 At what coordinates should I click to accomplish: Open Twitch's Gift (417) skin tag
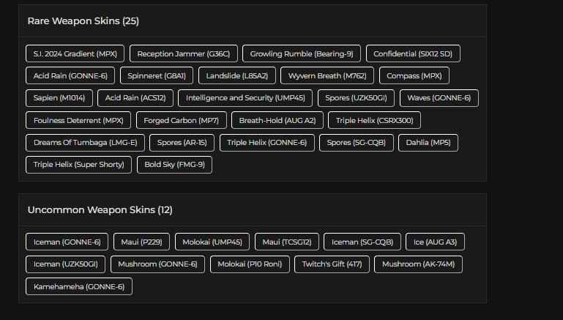(x=332, y=264)
